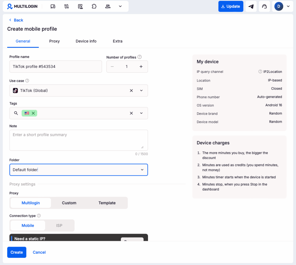Click the 0 / 1500 character counter

click(141, 154)
